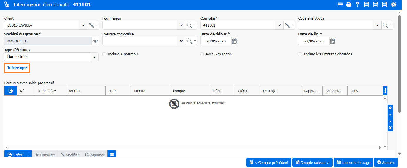Click the printer icon in title bar

[x=348, y=4]
